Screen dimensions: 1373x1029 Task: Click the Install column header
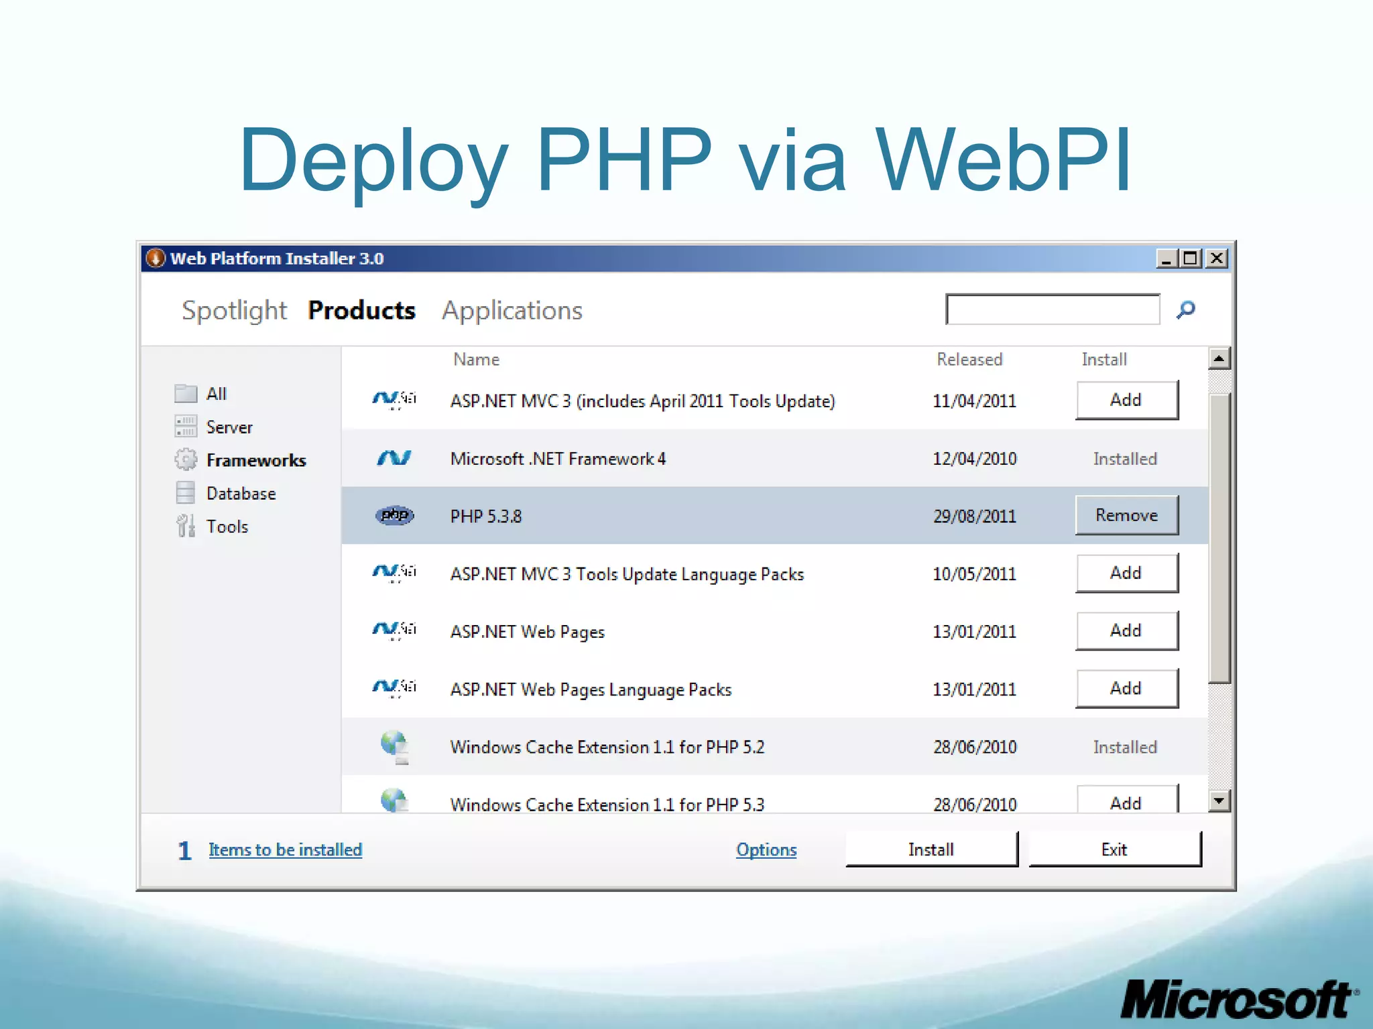pos(1104,360)
